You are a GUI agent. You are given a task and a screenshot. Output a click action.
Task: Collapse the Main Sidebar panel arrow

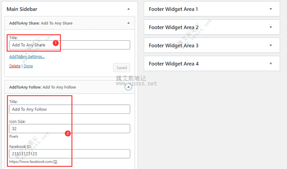[x=129, y=9]
